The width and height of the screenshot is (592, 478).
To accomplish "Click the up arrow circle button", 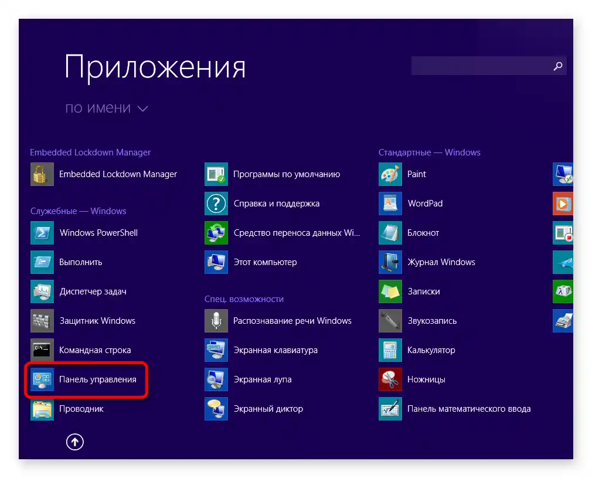I will point(75,442).
